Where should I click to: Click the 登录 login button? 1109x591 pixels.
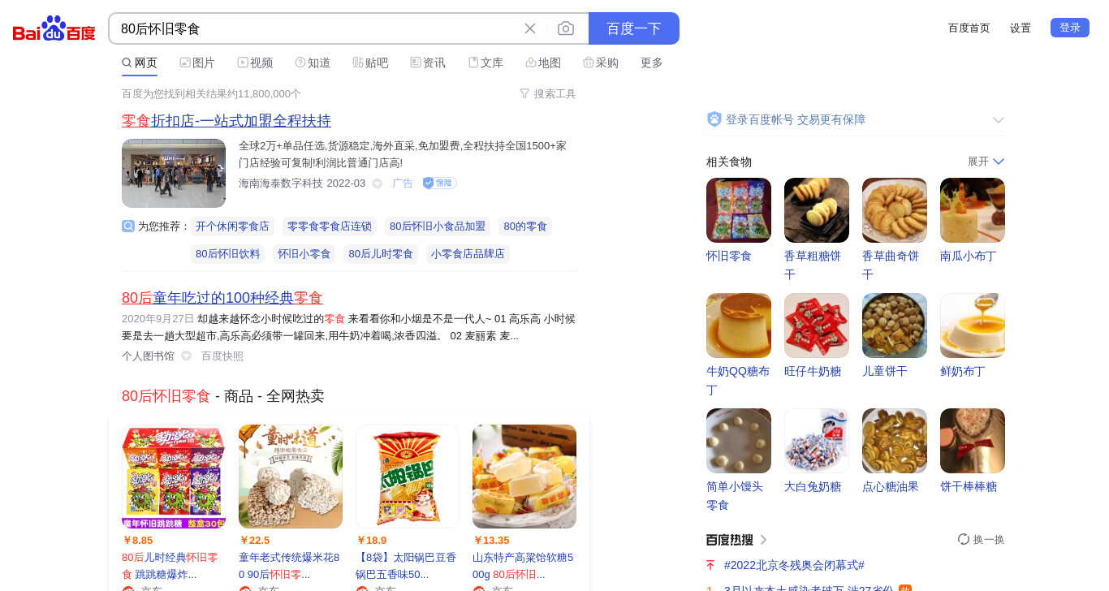click(1070, 28)
